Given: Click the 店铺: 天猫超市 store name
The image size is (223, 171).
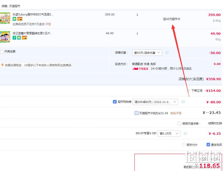Looking at the screenshot, I should [x=11, y=6].
